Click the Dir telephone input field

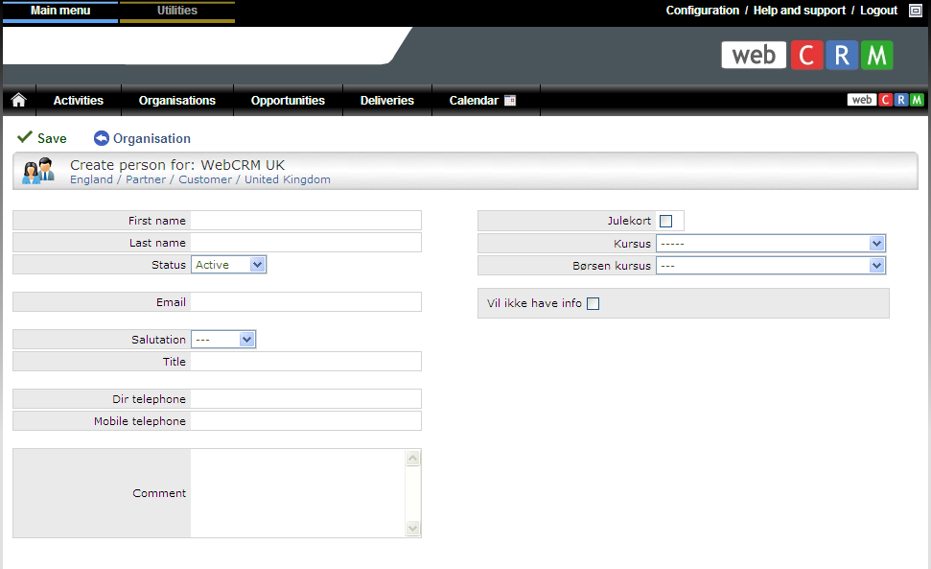(306, 398)
